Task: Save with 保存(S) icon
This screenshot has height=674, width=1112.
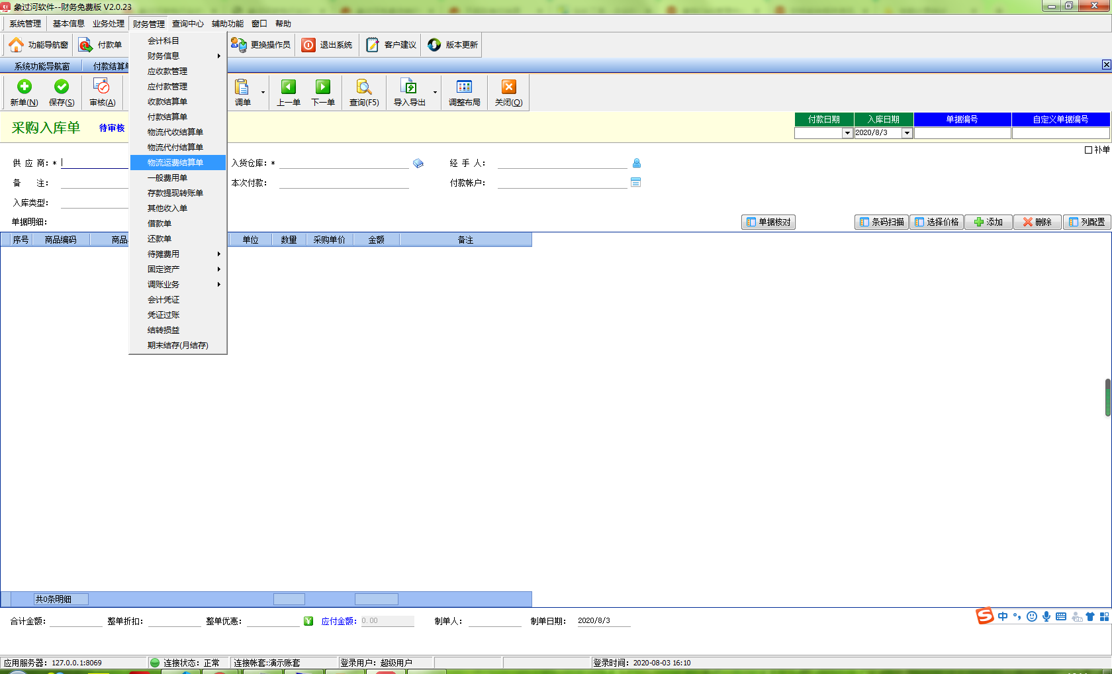Action: 62,87
